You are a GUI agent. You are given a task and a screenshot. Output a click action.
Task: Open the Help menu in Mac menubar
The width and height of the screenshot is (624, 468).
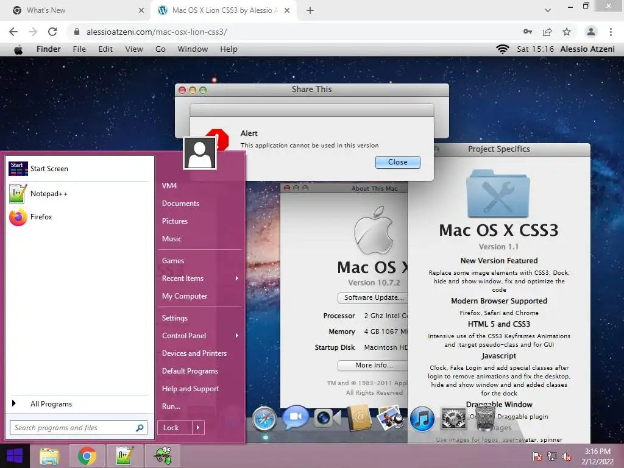pos(229,49)
